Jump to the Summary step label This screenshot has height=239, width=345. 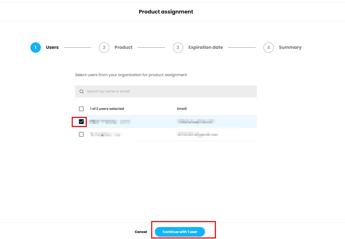(x=290, y=48)
